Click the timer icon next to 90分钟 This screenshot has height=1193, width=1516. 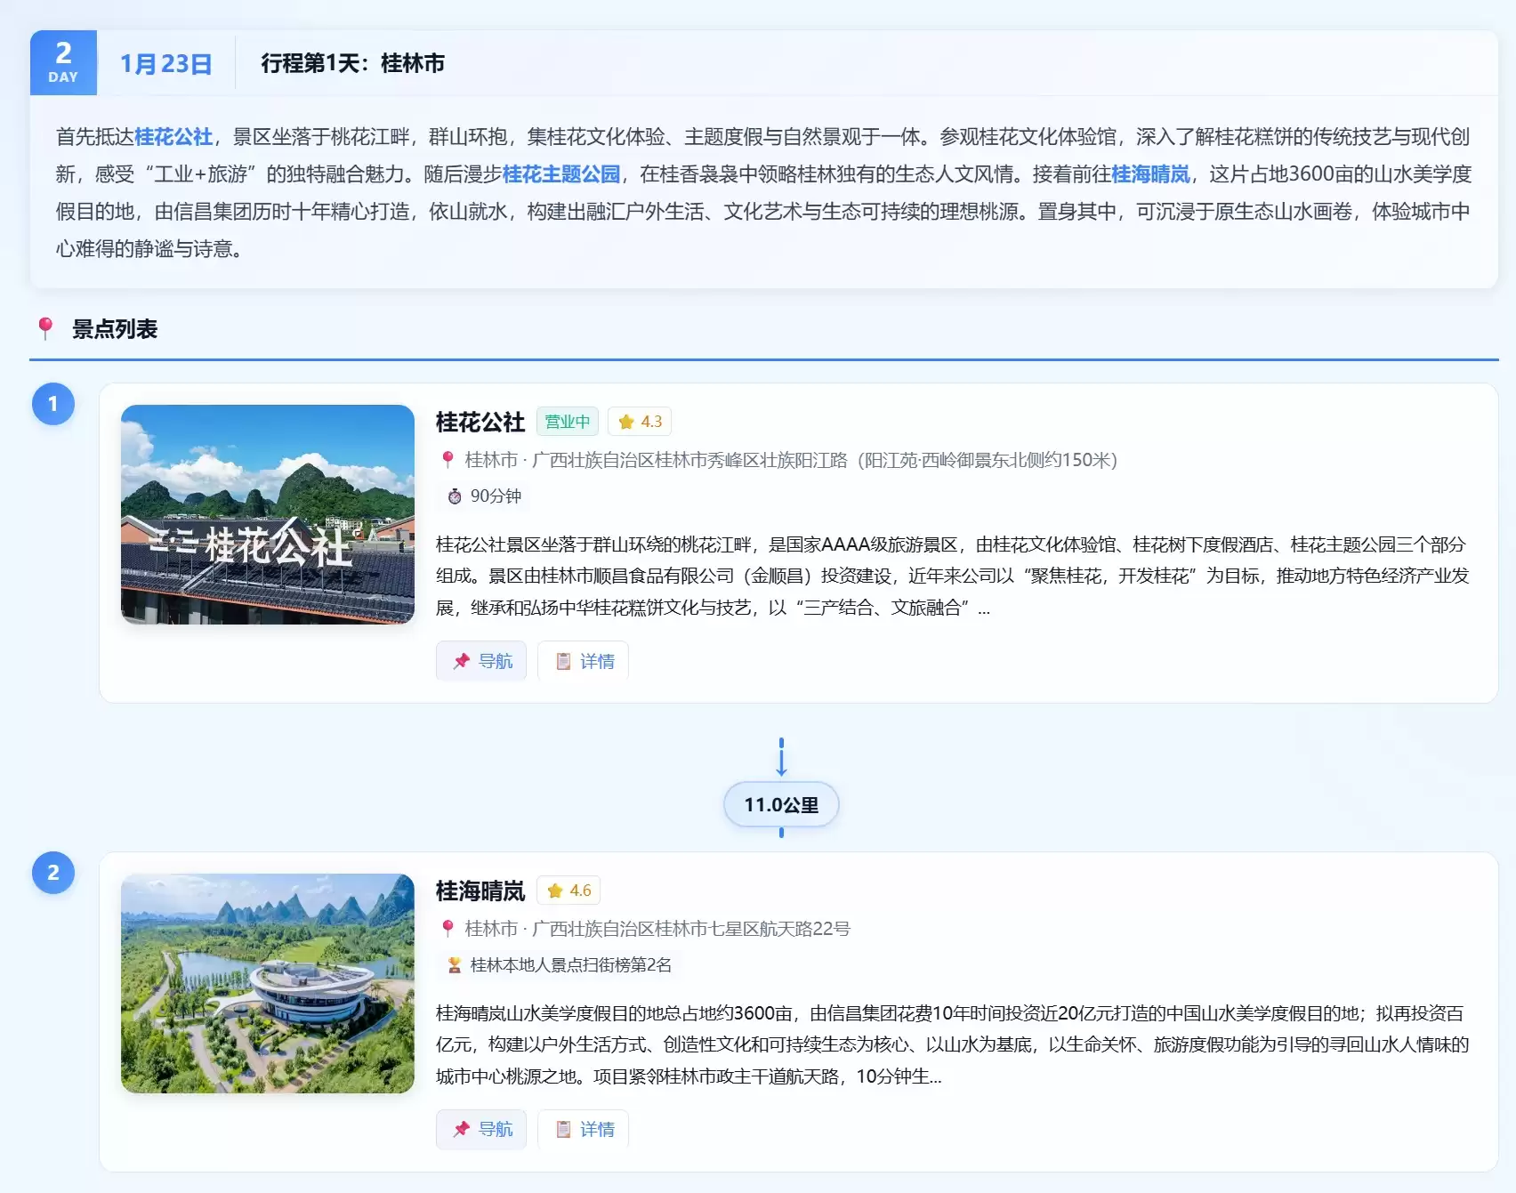pos(455,496)
